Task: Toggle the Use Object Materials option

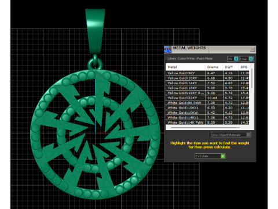Action: [x=231, y=135]
